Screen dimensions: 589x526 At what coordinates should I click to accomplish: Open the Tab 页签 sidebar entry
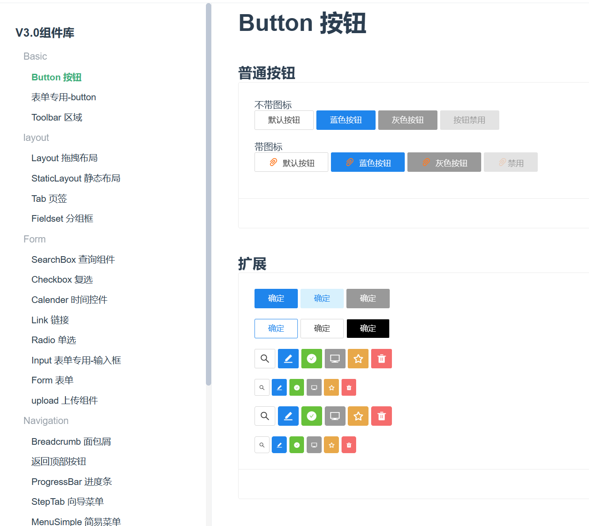(x=49, y=199)
